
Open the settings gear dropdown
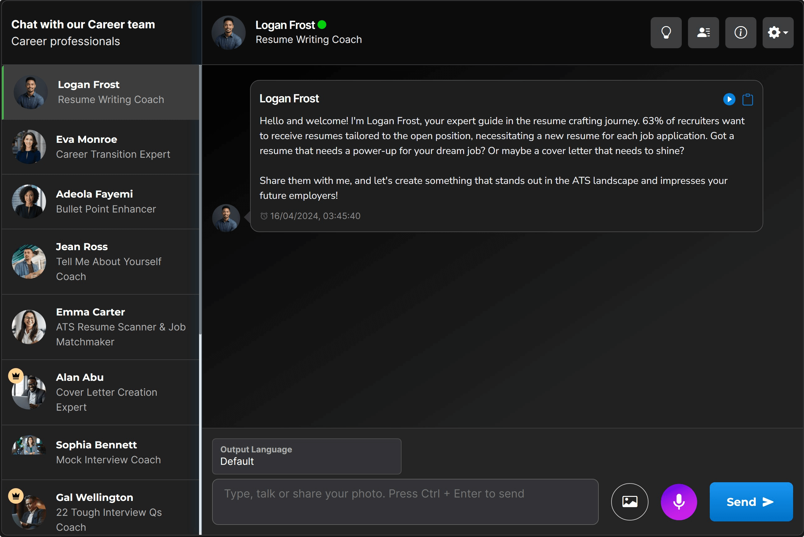[x=778, y=33]
